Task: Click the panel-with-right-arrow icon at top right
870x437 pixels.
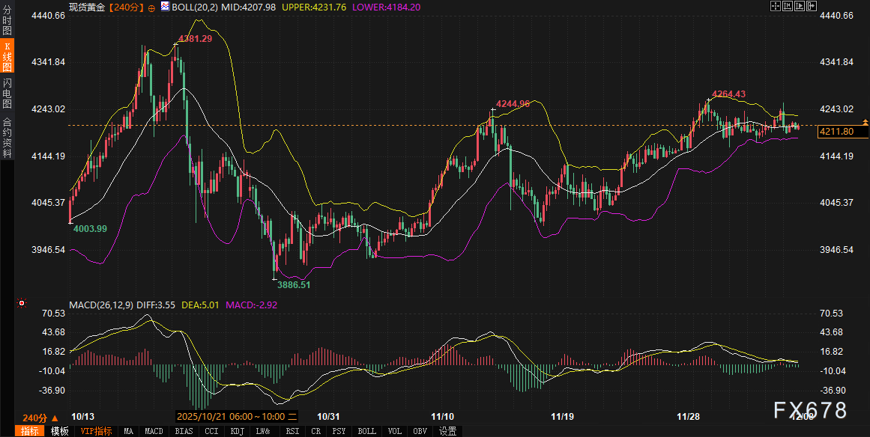Action: [812, 6]
